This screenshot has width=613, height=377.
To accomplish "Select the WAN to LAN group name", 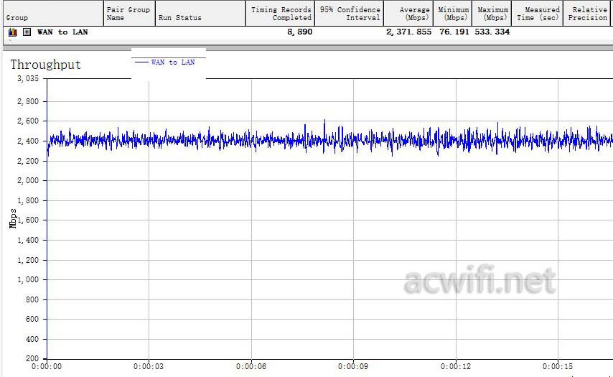I will pos(62,32).
